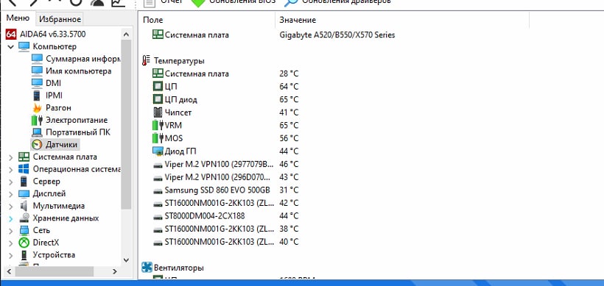
Task: Select the VRM temperature row
Action: [x=225, y=125]
